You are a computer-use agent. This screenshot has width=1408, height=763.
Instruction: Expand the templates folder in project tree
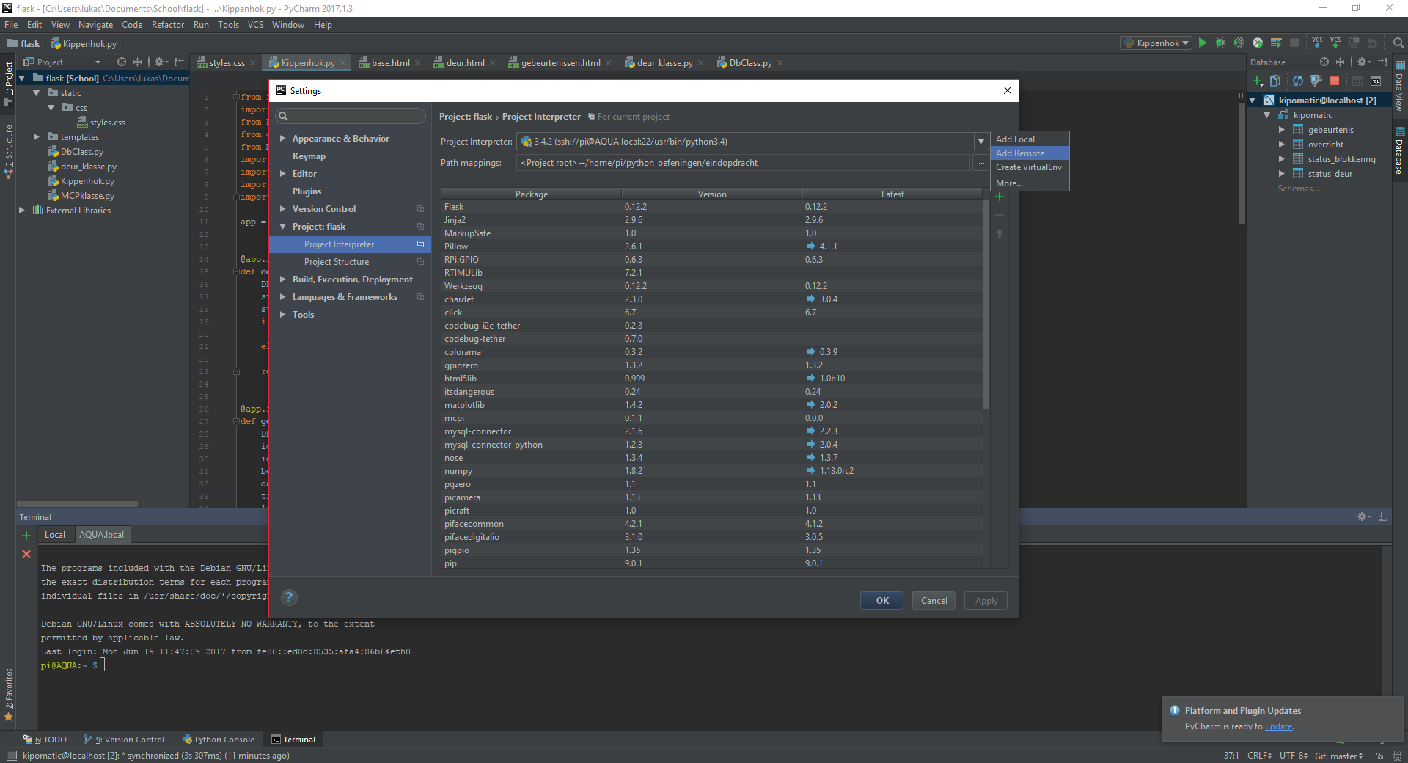[37, 137]
